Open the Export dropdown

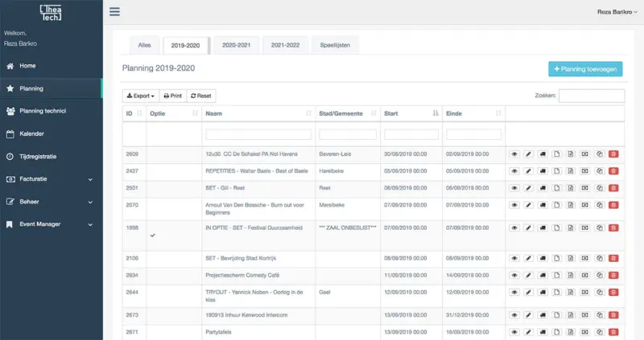coord(140,96)
